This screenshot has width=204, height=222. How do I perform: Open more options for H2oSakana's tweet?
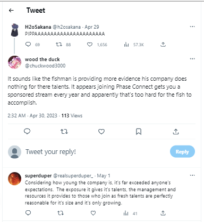tap(192, 27)
